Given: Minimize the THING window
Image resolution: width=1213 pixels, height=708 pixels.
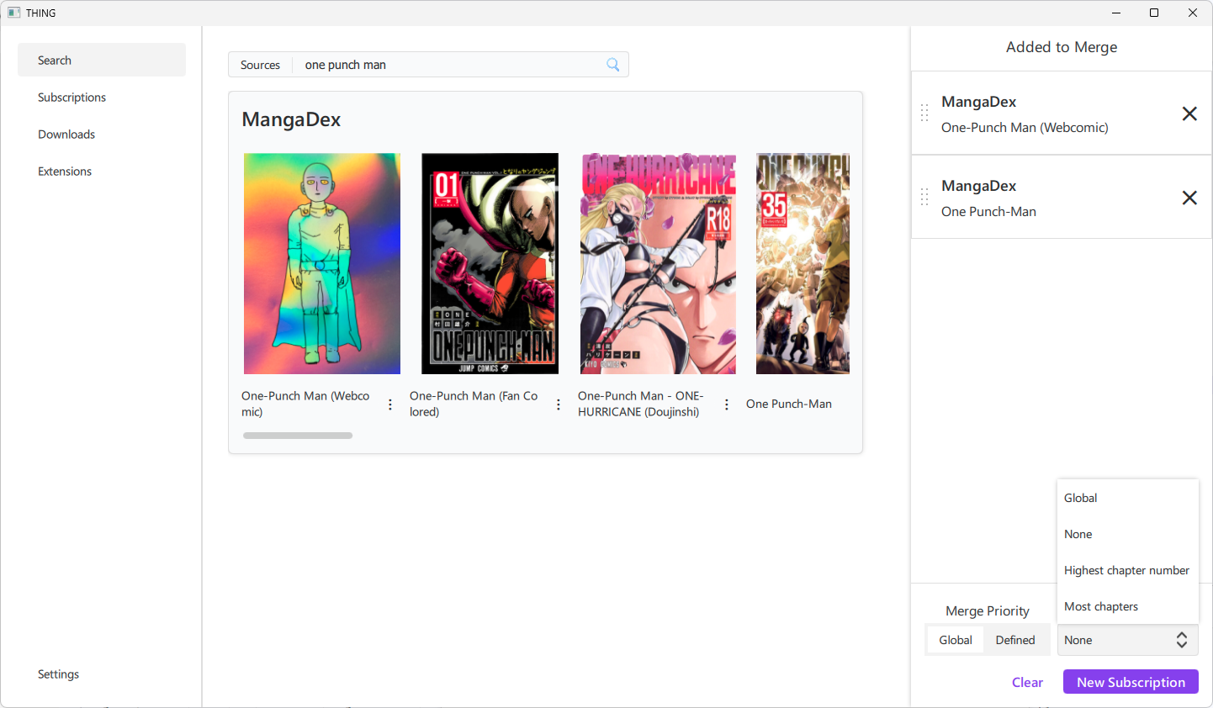Looking at the screenshot, I should pyautogui.click(x=1116, y=13).
